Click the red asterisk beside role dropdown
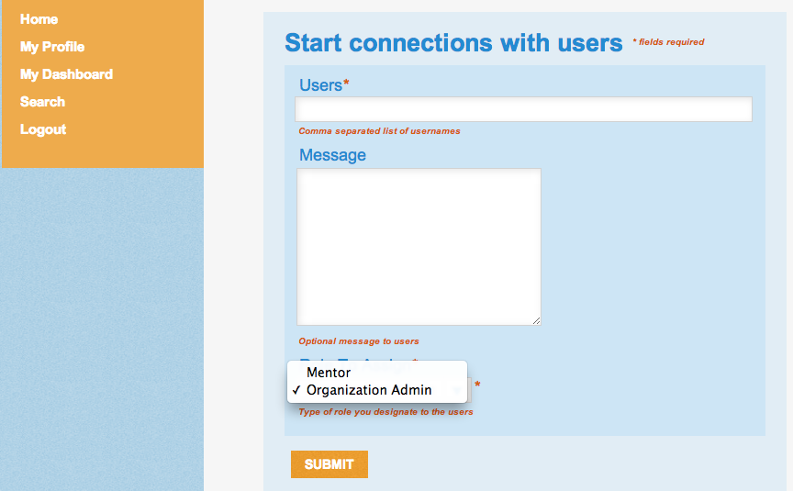This screenshot has height=491, width=793. point(477,385)
